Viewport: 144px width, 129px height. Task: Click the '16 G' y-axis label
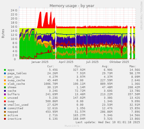click(x=14, y=26)
